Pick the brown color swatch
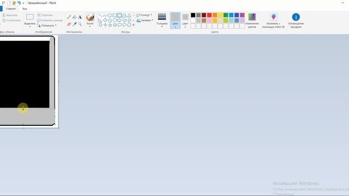This screenshot has height=196, width=349. pyautogui.click(x=204, y=21)
